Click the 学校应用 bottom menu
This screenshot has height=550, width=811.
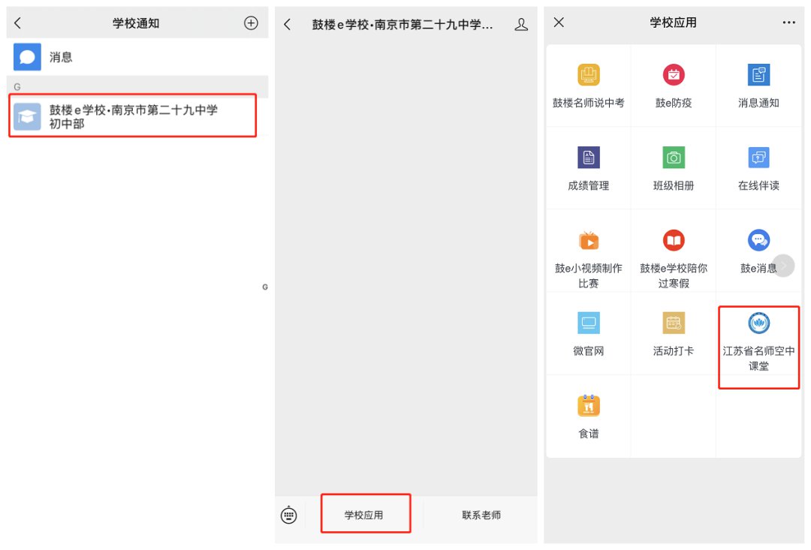[364, 515]
